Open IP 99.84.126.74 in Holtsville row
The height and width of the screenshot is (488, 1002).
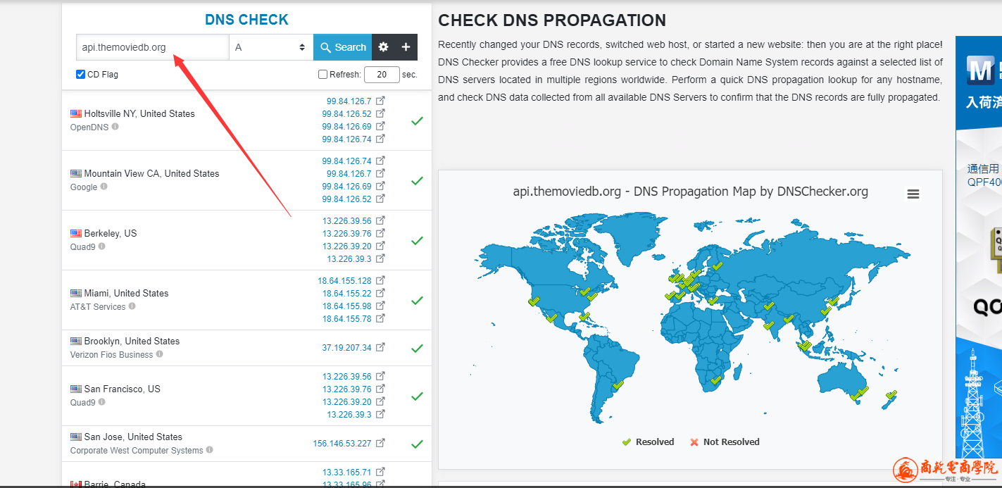point(346,139)
